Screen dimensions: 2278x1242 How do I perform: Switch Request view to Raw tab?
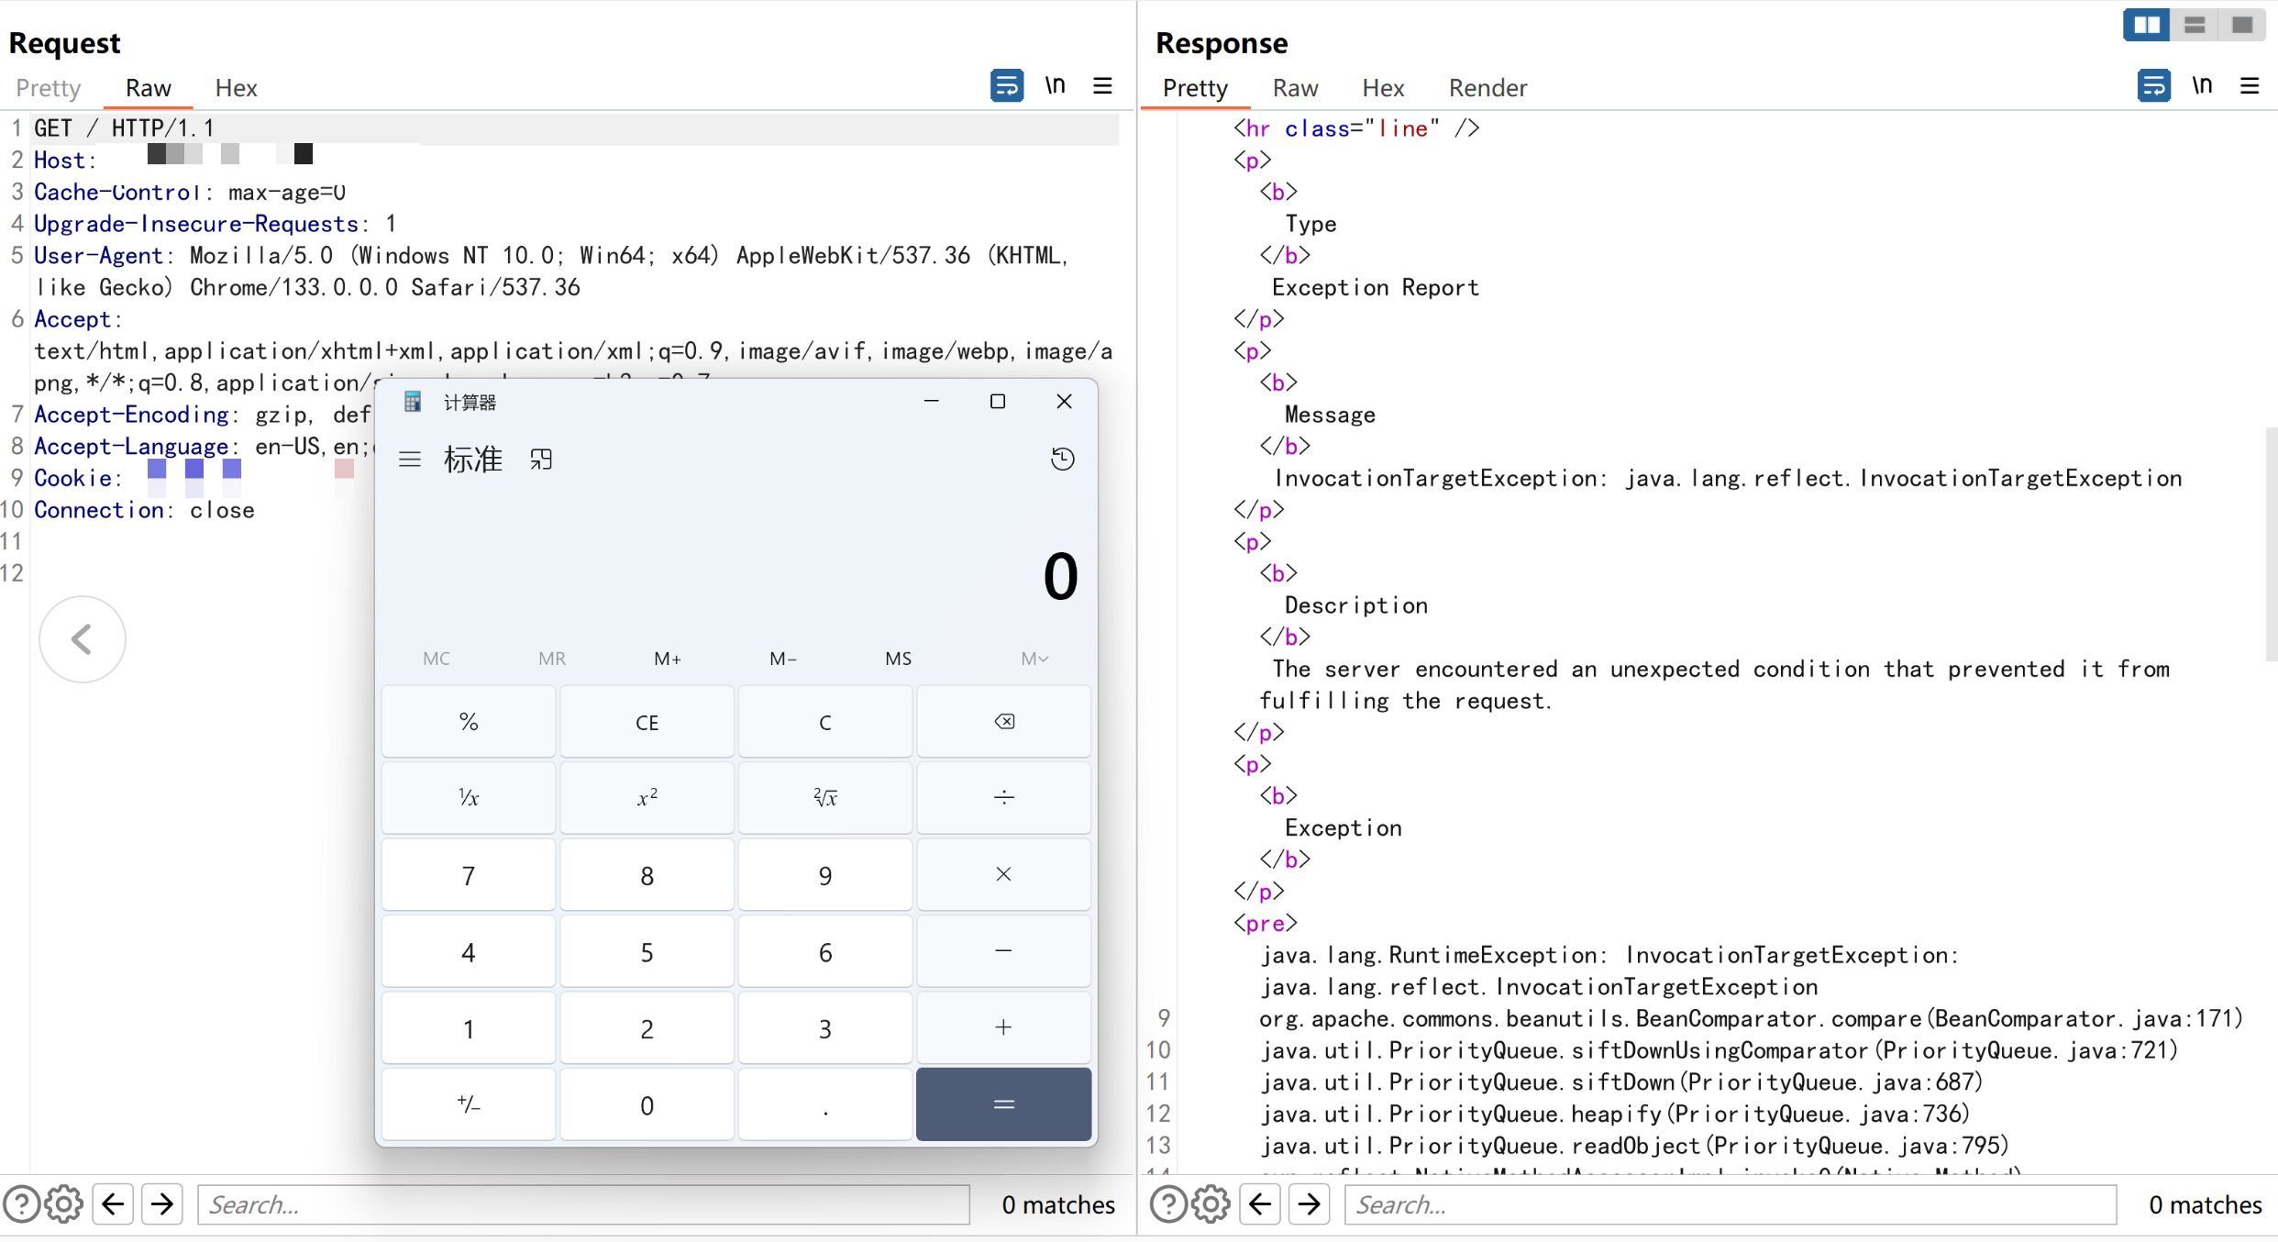[x=148, y=88]
